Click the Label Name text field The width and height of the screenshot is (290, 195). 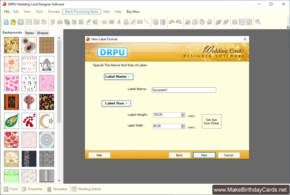tap(184, 90)
